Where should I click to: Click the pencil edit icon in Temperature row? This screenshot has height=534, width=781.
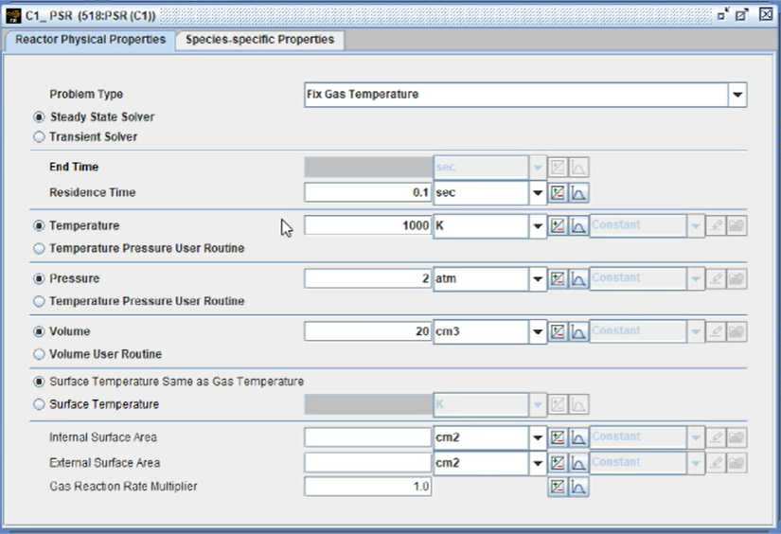pos(716,225)
